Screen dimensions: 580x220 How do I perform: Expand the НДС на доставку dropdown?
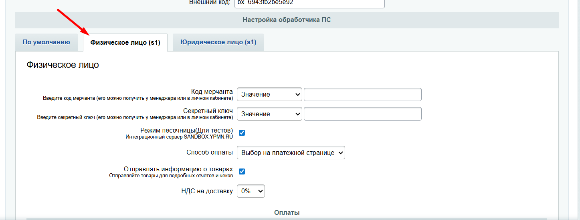point(251,191)
